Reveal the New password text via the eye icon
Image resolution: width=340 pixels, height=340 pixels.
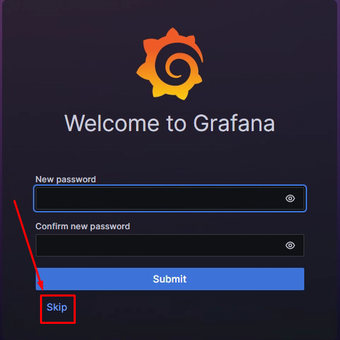coord(290,198)
